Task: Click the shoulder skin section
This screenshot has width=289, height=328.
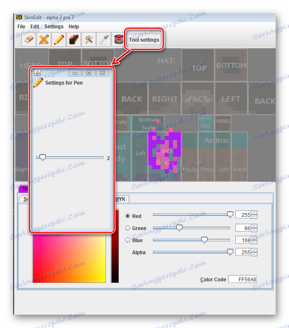Action: [206, 123]
